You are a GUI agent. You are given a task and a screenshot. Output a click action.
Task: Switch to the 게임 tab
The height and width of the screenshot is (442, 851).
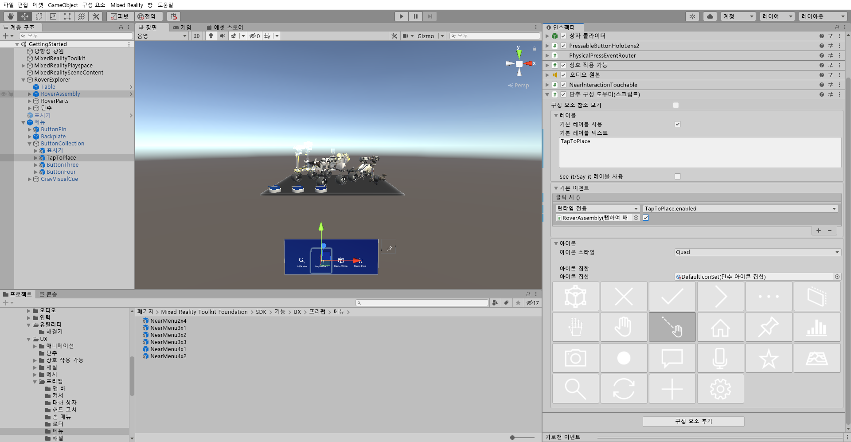(x=182, y=27)
